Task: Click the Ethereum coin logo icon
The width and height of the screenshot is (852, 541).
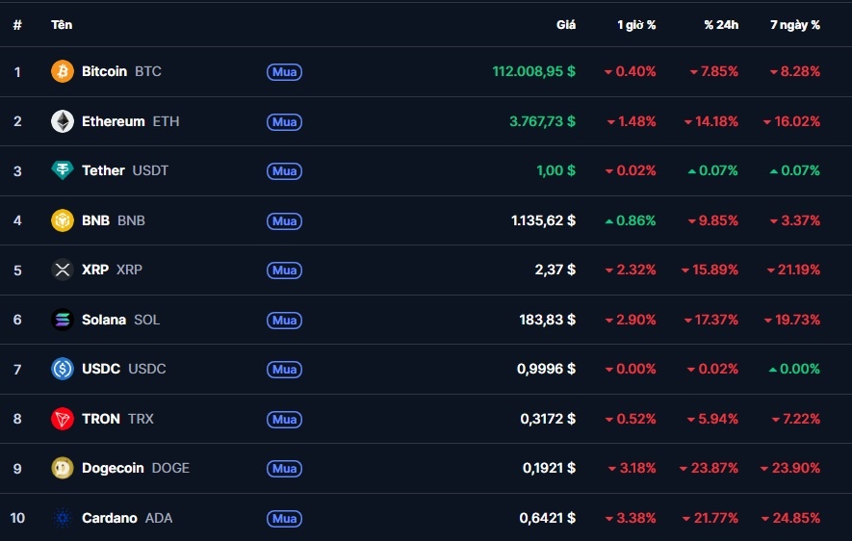Action: (x=63, y=121)
